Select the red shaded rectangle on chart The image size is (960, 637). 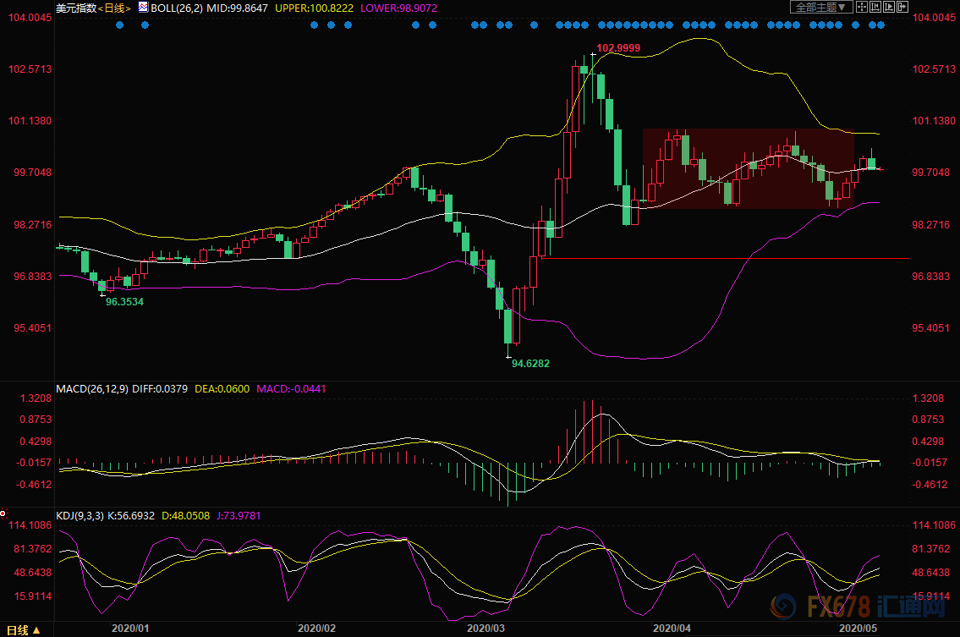[748, 168]
